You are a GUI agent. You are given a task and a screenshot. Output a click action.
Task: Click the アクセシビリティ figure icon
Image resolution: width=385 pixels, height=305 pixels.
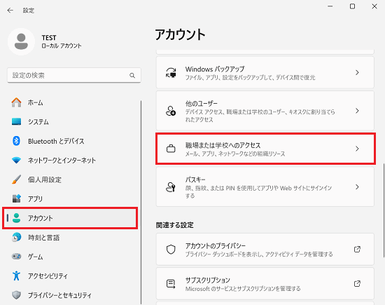tap(17, 276)
